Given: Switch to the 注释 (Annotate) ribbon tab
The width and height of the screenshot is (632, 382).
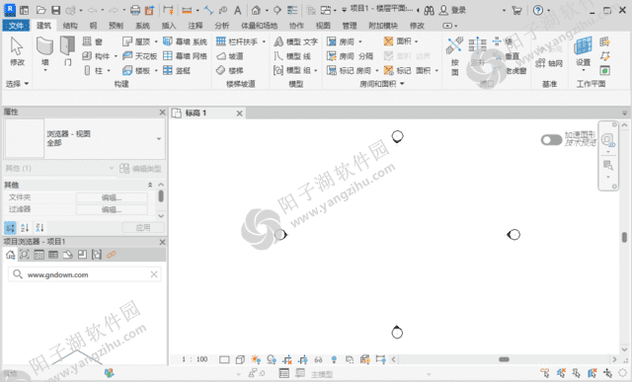Looking at the screenshot, I should pos(196,26).
